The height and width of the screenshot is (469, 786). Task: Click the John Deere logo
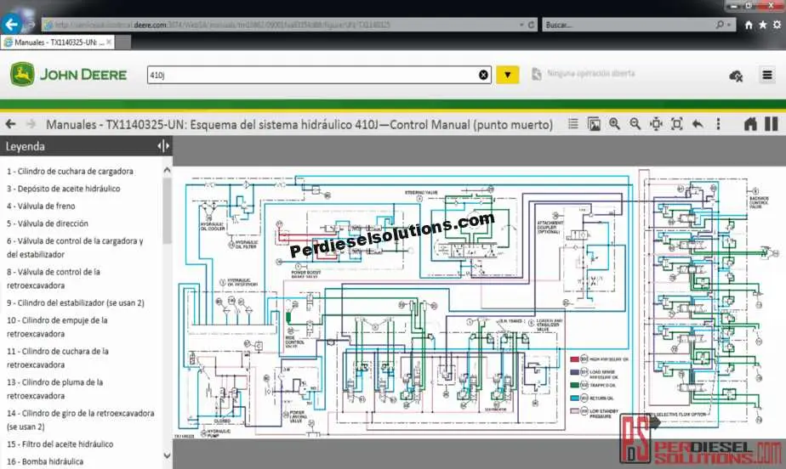[x=69, y=75]
